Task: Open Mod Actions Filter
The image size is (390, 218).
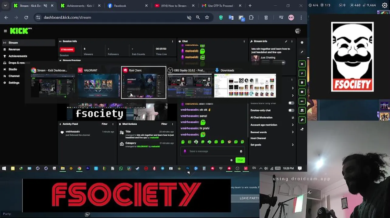Action: point(164,124)
